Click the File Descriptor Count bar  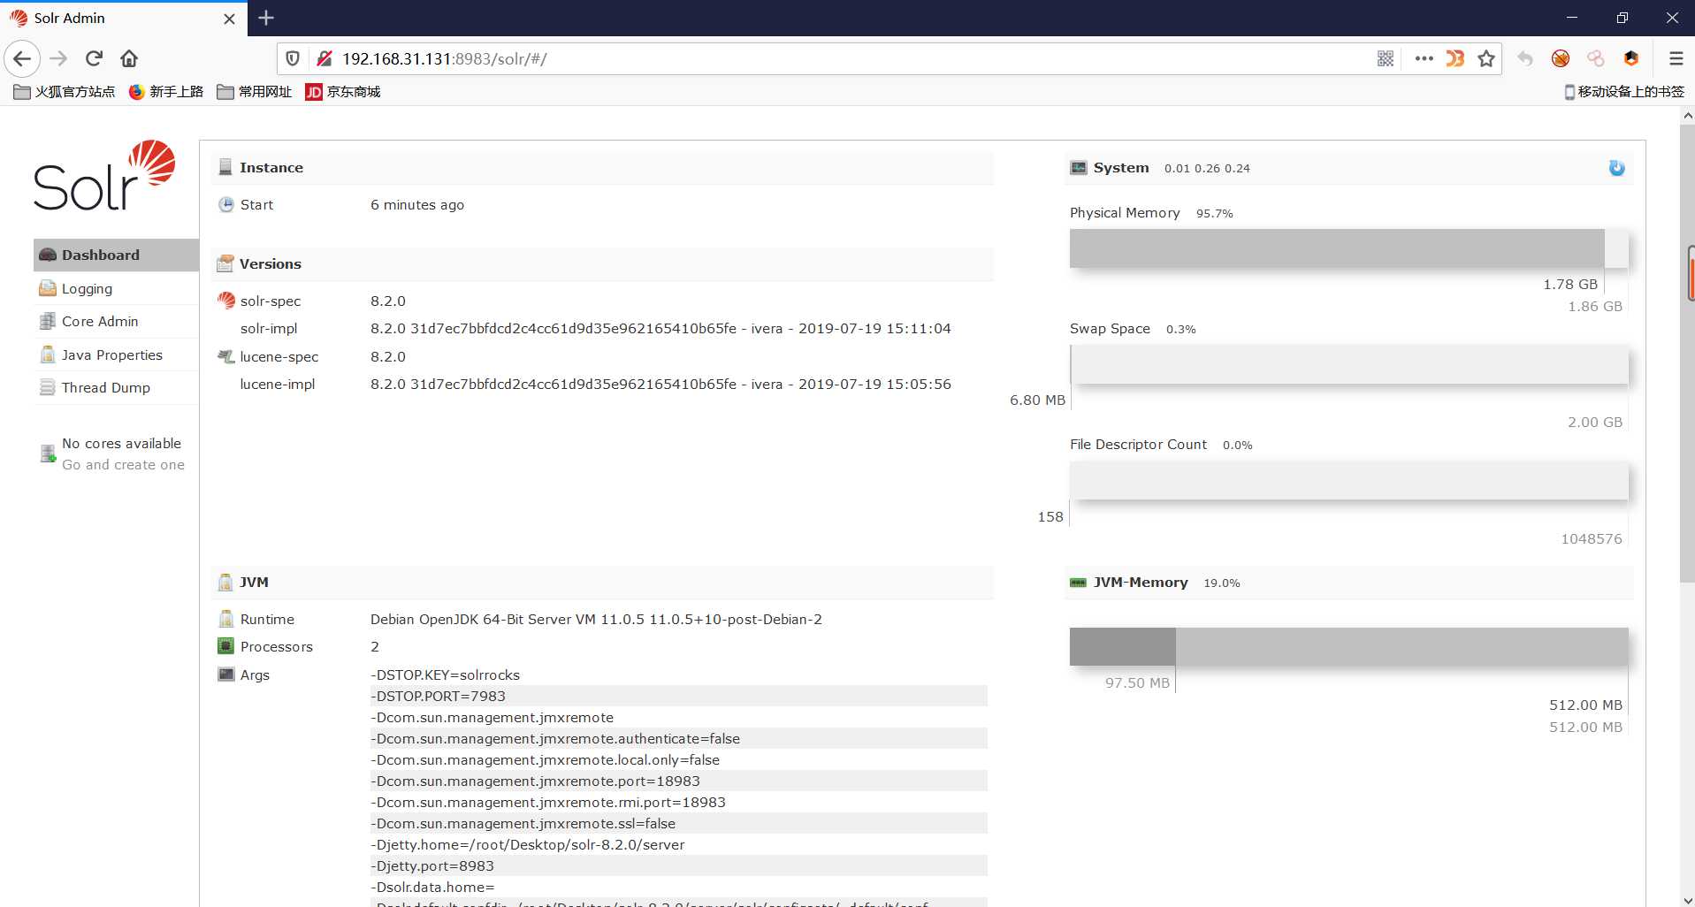pos(1348,480)
